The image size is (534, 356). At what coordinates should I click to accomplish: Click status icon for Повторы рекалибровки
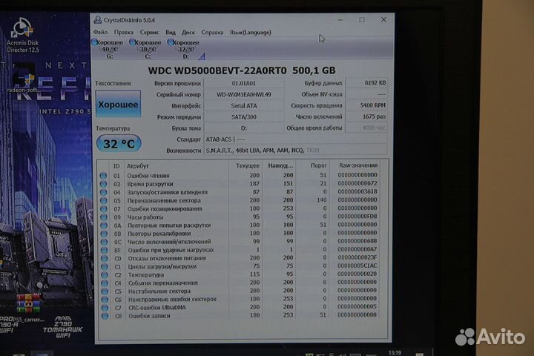pos(104,234)
